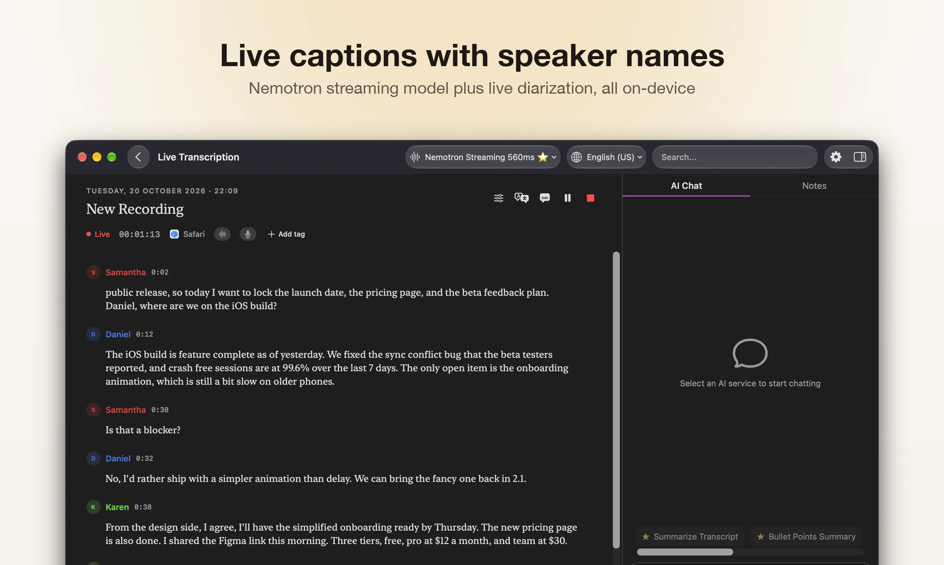This screenshot has height=565, width=944.
Task: Open the English (US) language dropdown
Action: pos(607,157)
